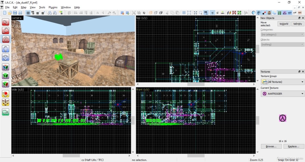Screen dimensions: 305x162
Task: Click the Browse... texture button
Action: (x=271, y=146)
